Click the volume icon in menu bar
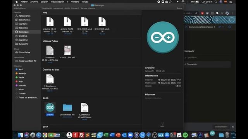 pos(177,2)
